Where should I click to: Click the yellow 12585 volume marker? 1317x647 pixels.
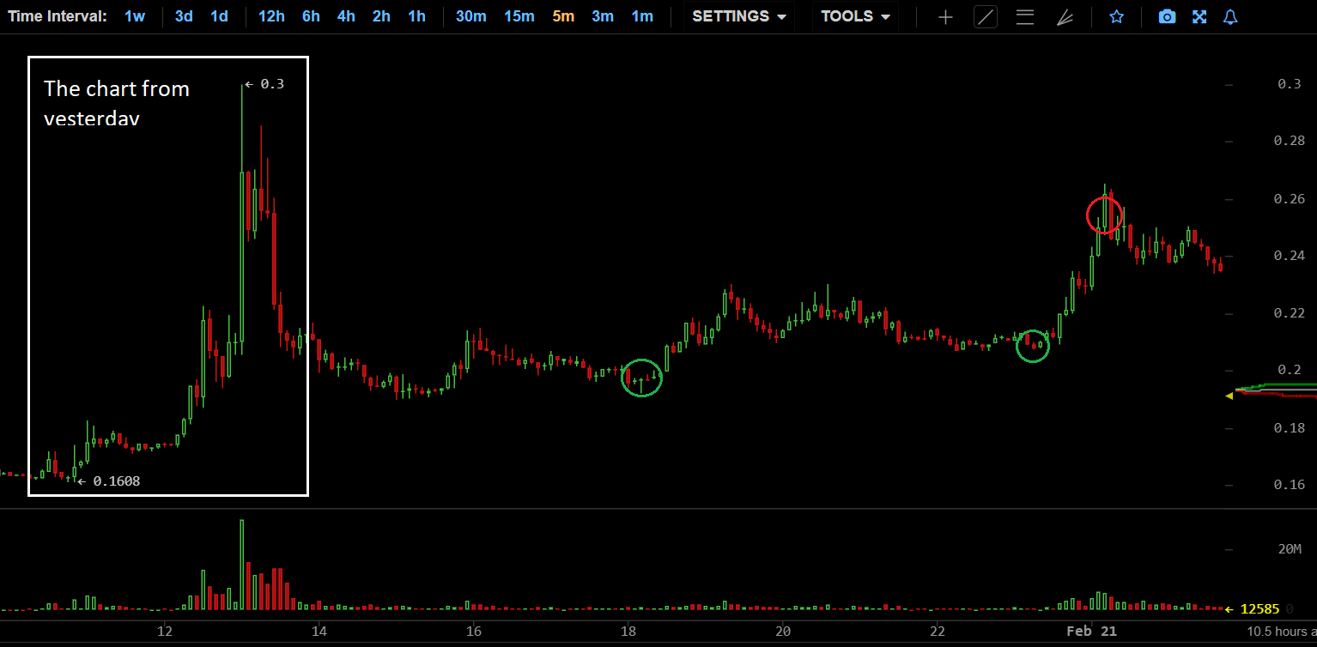(1259, 609)
